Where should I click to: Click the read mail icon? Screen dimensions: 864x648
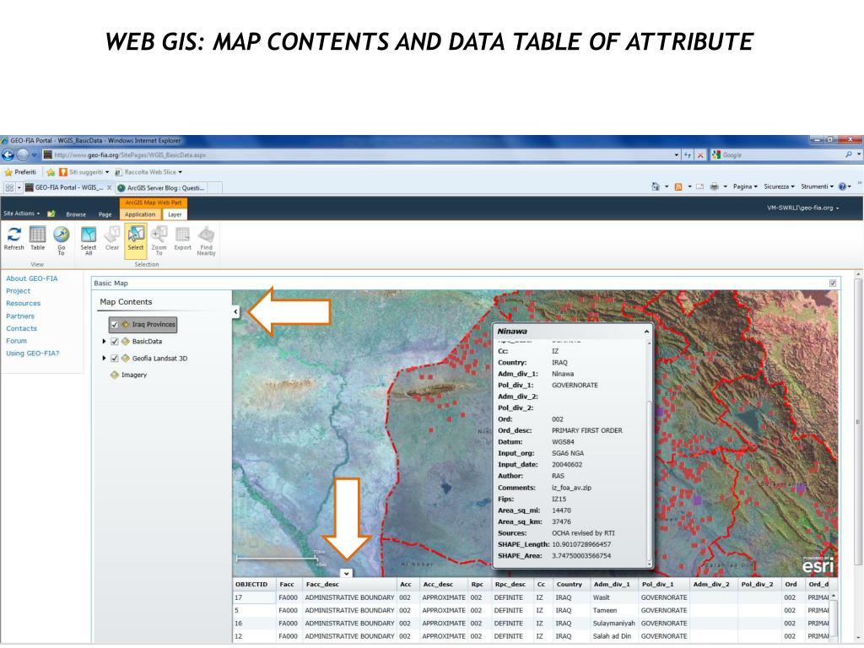[x=699, y=186]
